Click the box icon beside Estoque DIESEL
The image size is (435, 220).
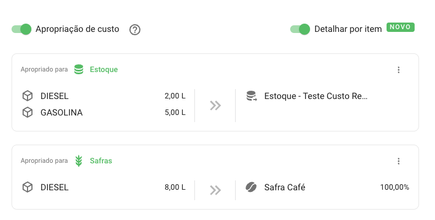pyautogui.click(x=27, y=96)
